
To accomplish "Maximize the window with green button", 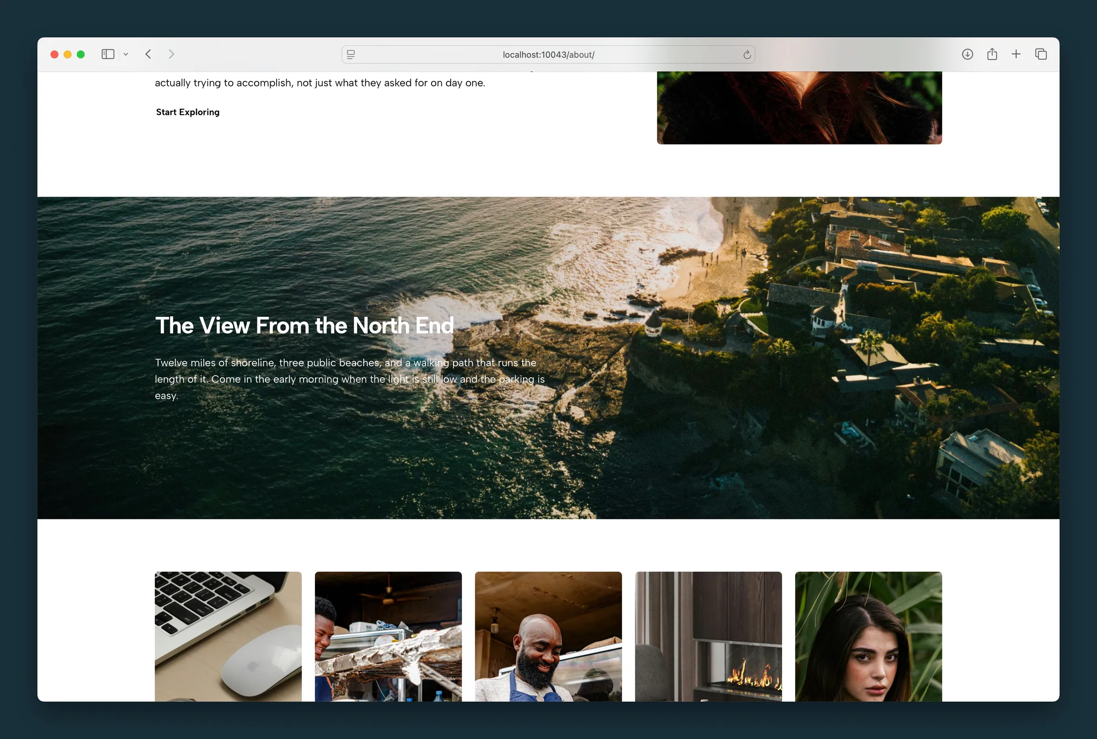I will (x=81, y=55).
